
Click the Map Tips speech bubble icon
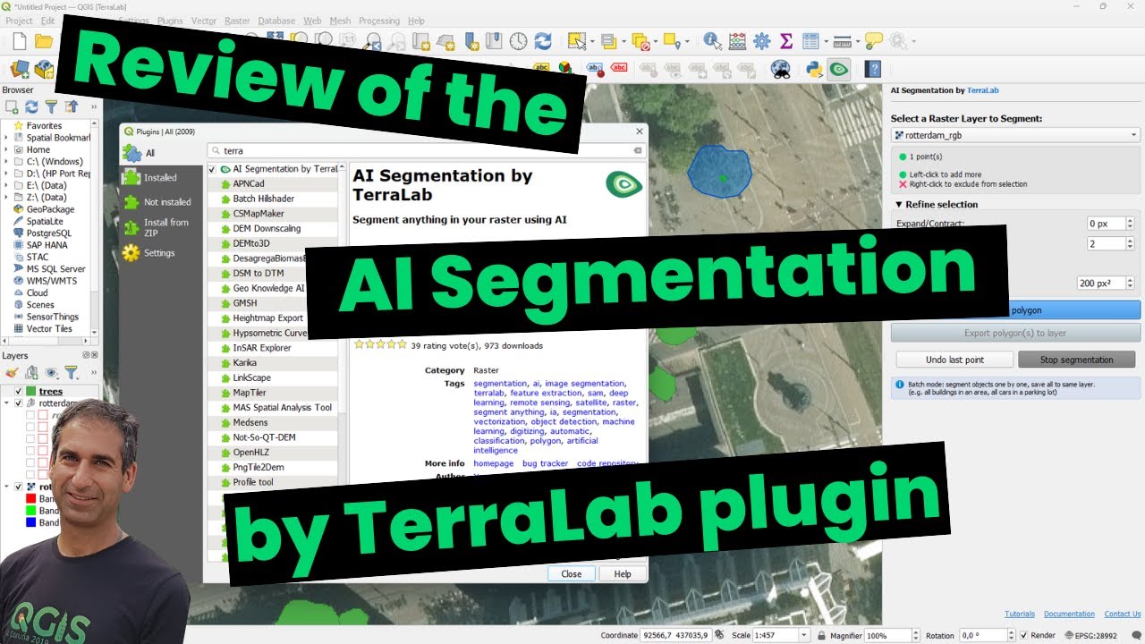[874, 40]
